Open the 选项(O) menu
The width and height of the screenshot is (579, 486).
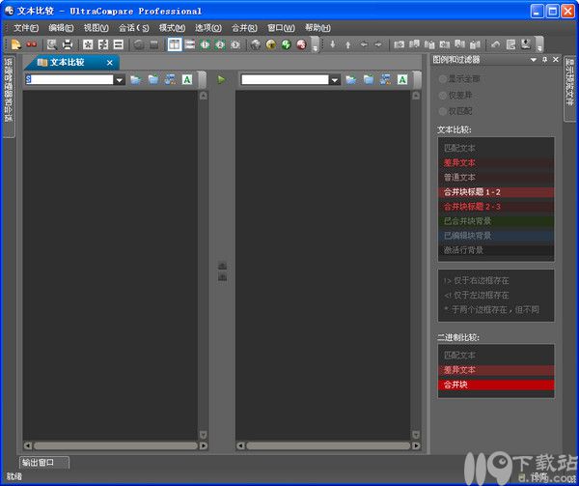208,28
